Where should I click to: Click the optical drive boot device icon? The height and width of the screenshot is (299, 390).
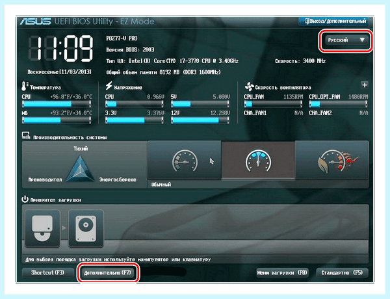coord(42,228)
